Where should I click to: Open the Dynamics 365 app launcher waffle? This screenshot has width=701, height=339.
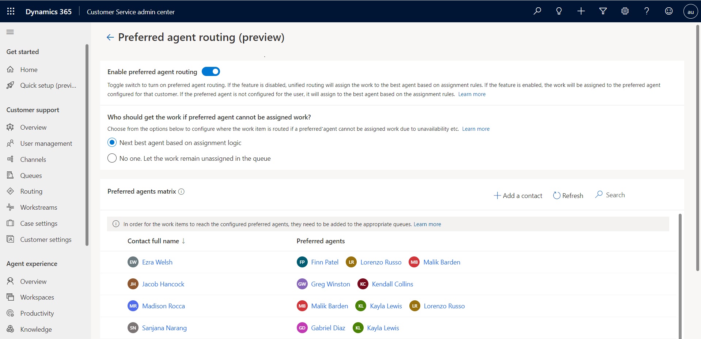(11, 11)
